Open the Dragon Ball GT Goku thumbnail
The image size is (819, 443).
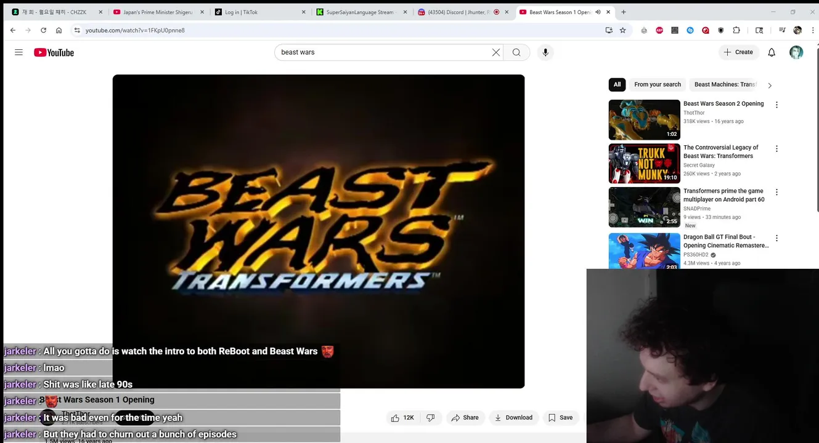(x=644, y=251)
